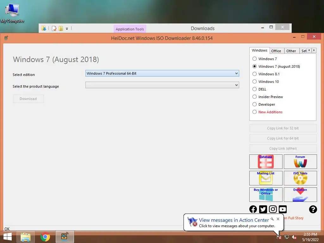The image size is (324, 243).
Task: Open the help question mark icon
Action: click(313, 209)
